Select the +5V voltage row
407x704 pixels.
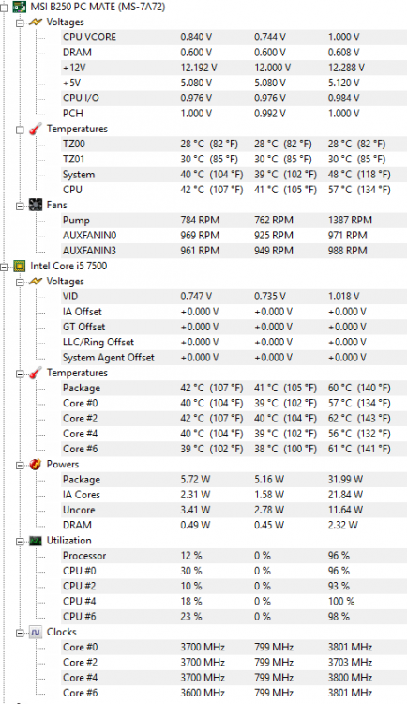coord(234,83)
